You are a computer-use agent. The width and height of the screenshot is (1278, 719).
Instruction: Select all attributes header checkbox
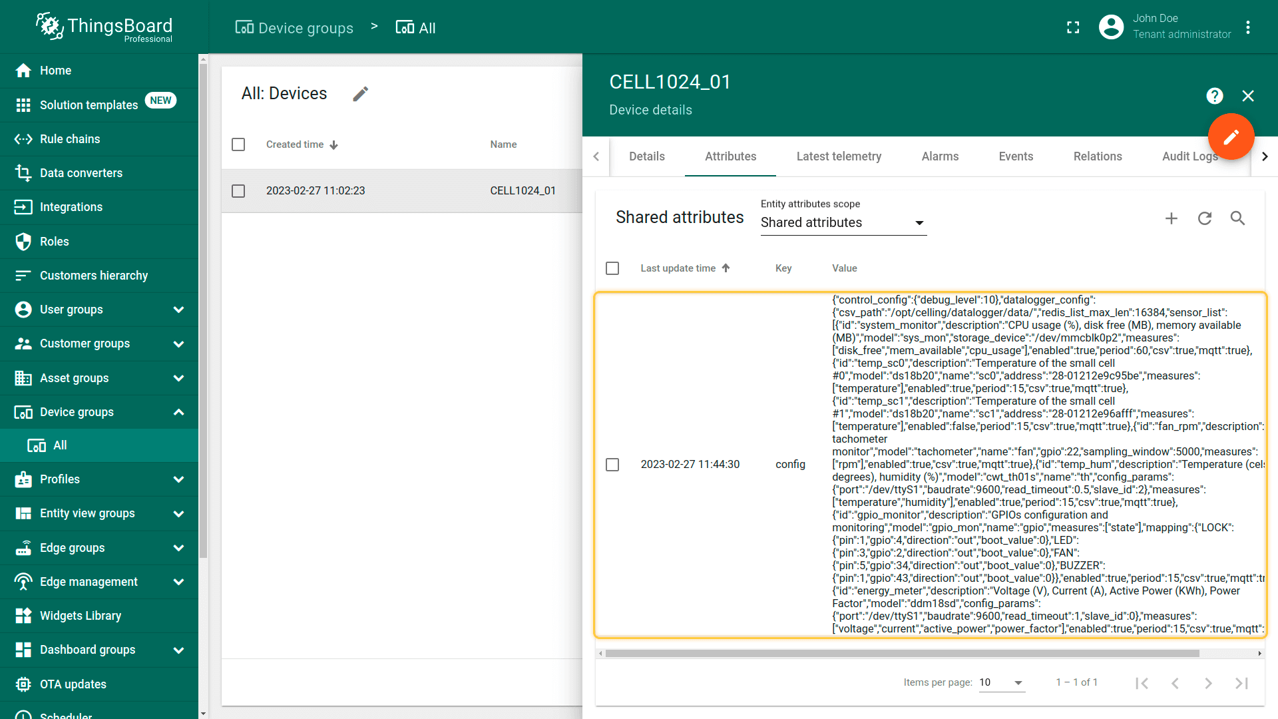(x=612, y=268)
